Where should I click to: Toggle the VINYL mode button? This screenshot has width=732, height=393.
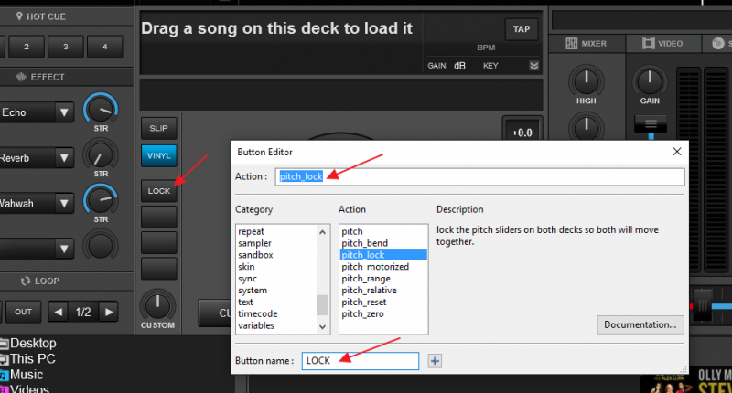[158, 155]
